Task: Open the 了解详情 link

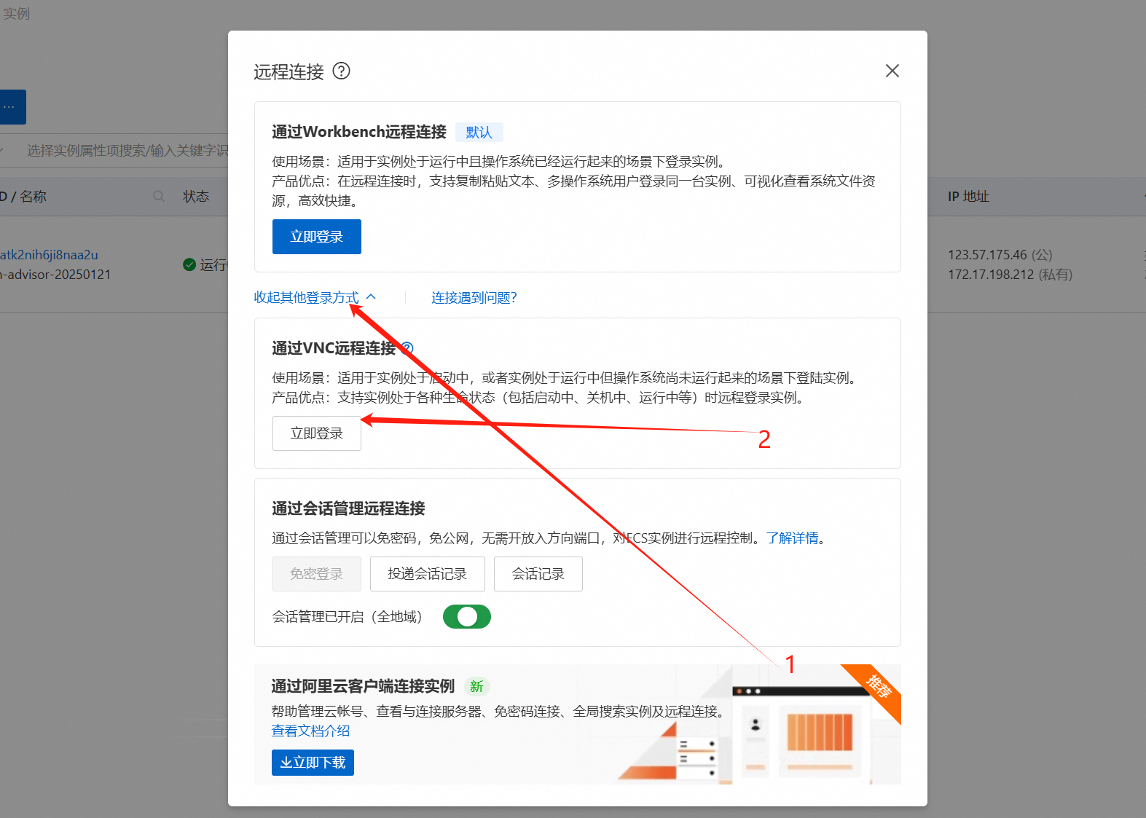Action: (792, 538)
